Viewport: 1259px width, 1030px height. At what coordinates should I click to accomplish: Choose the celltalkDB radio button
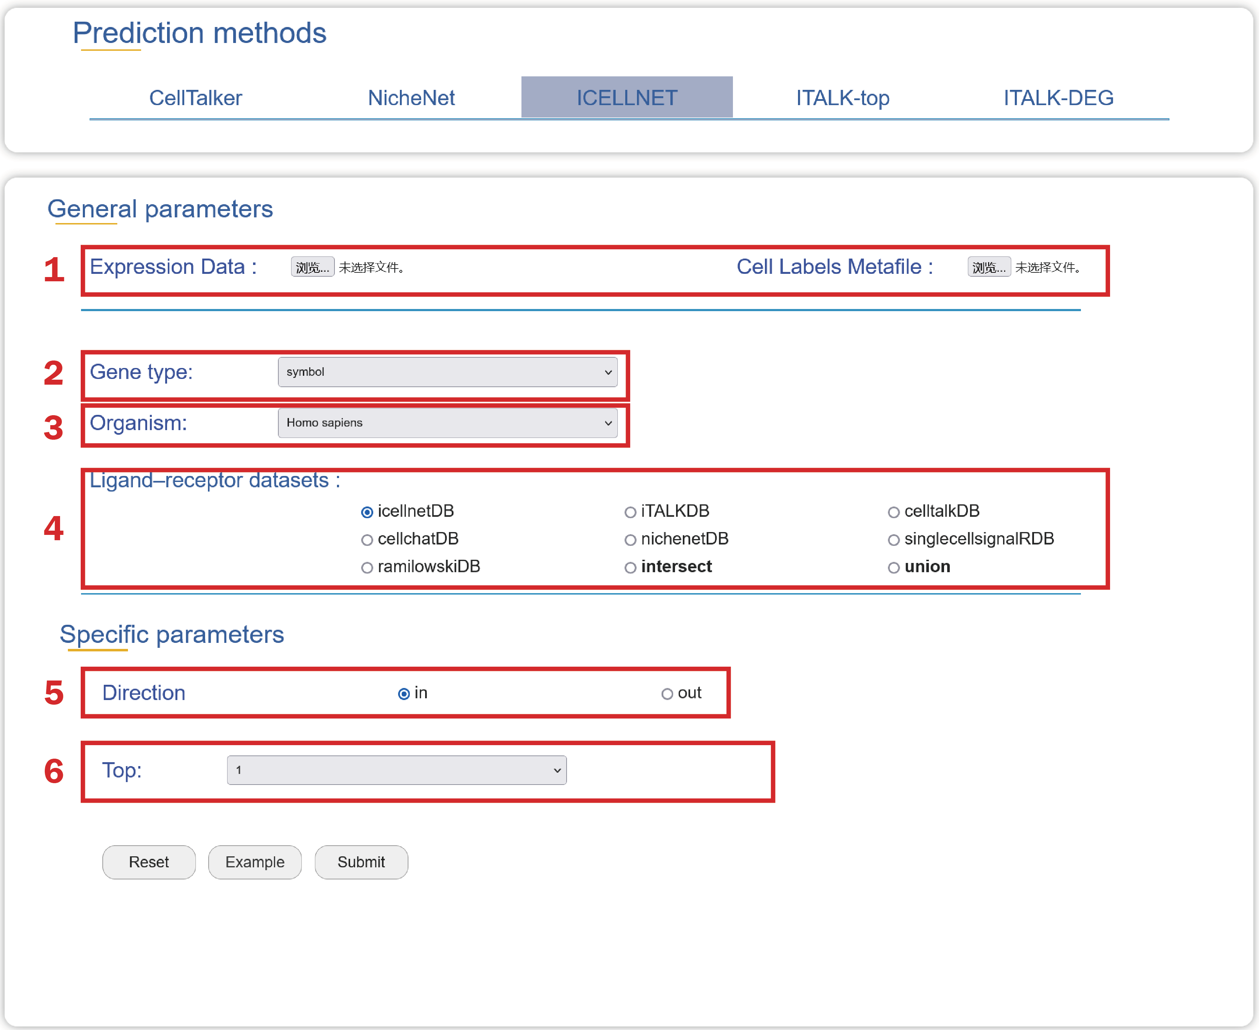click(x=894, y=512)
